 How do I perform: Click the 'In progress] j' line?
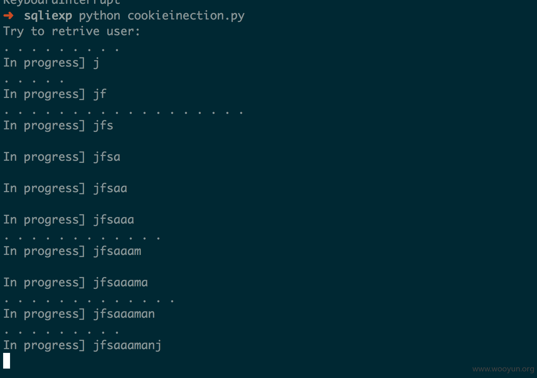coord(51,63)
